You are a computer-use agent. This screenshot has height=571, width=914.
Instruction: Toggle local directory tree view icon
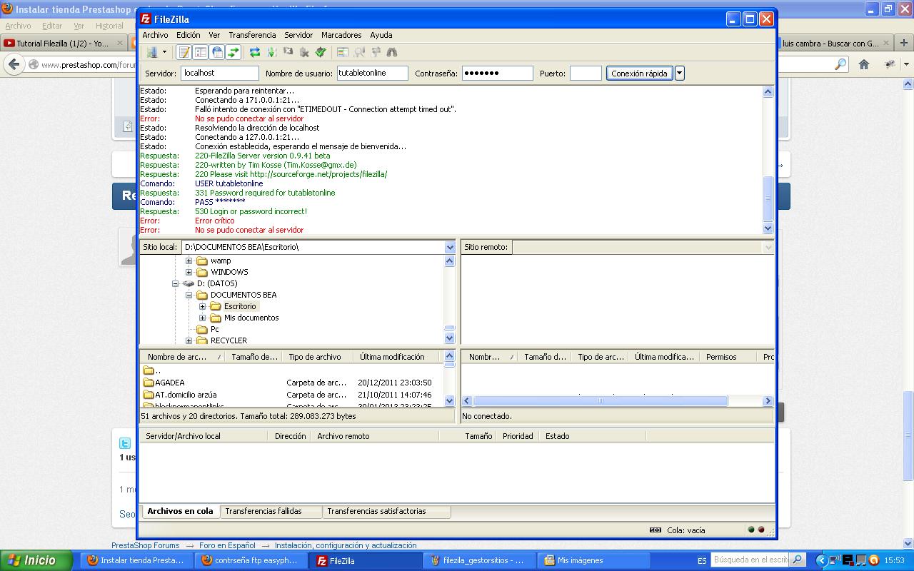201,52
